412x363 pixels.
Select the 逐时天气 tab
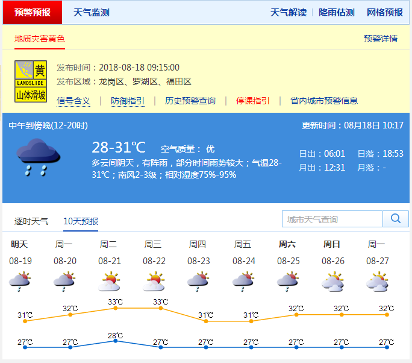pos(31,221)
